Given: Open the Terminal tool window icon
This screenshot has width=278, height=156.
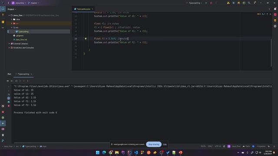Looking at the screenshot, I should click(3, 129).
